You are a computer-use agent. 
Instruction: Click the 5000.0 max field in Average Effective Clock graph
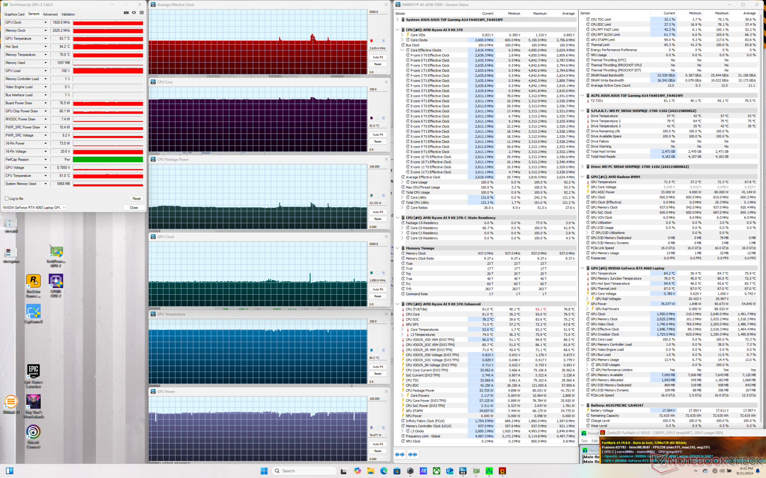click(377, 12)
